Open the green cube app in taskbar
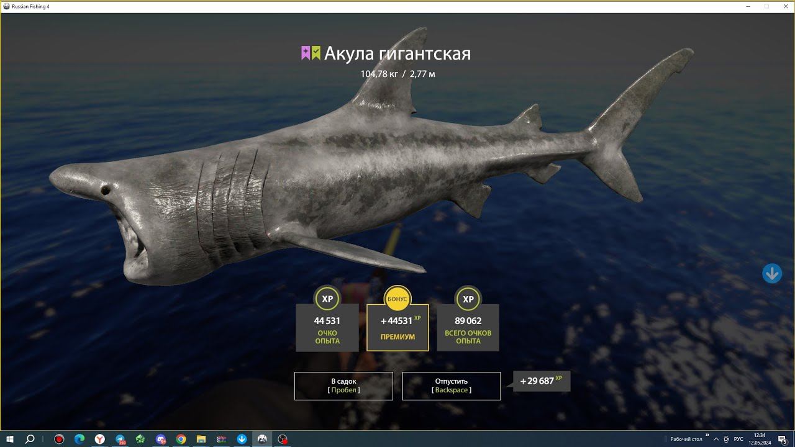This screenshot has width=795, height=447. [x=140, y=439]
